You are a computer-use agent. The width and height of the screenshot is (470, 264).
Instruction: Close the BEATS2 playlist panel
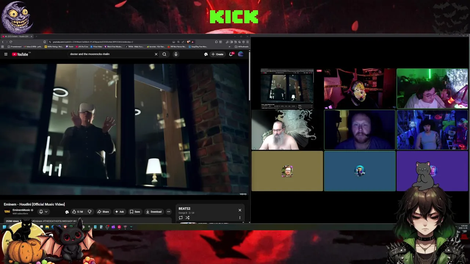240,210
